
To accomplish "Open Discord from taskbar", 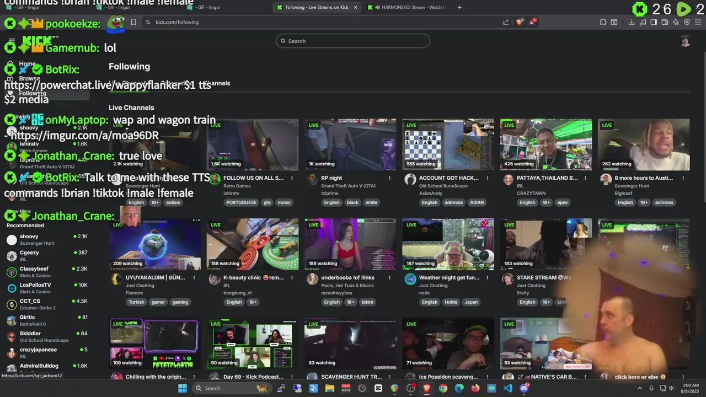I will (x=524, y=388).
